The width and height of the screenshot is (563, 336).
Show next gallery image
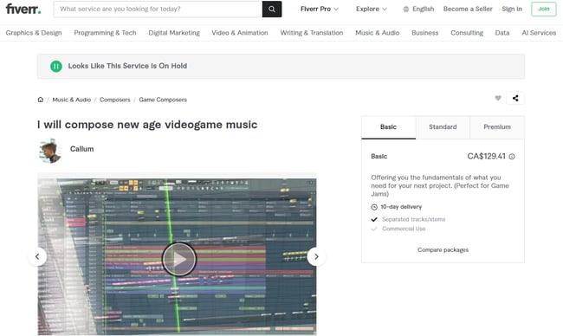(316, 256)
